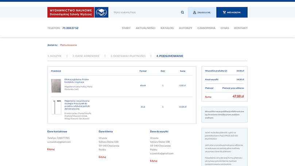The height and width of the screenshot is (166, 295).
Task: Open the Zaloguj się login button
Action: pyautogui.click(x=202, y=12)
